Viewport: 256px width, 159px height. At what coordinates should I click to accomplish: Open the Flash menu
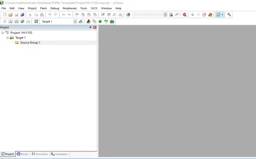click(x=43, y=8)
